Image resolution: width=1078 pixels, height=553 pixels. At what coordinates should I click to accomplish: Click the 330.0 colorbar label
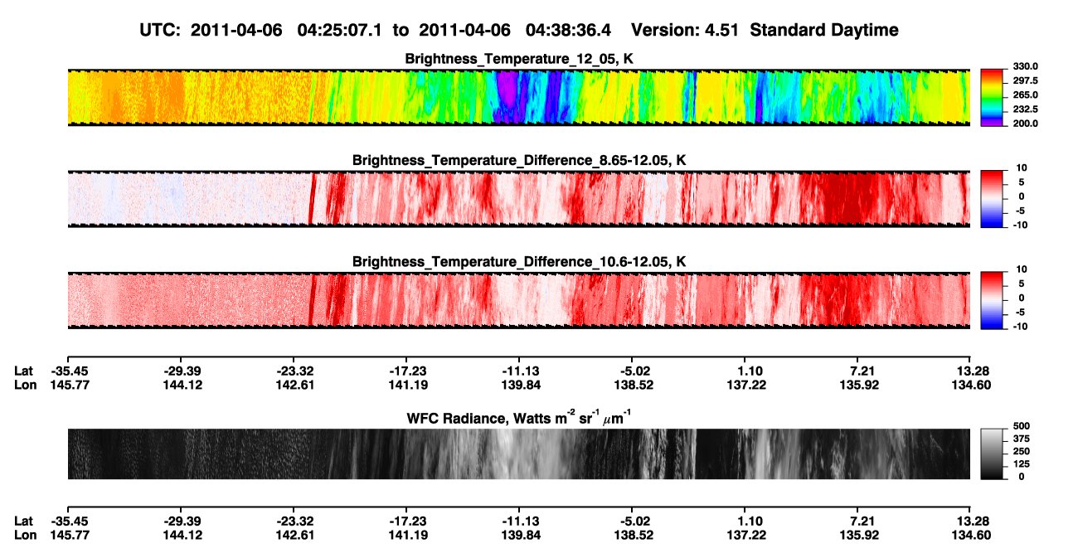tap(1025, 67)
